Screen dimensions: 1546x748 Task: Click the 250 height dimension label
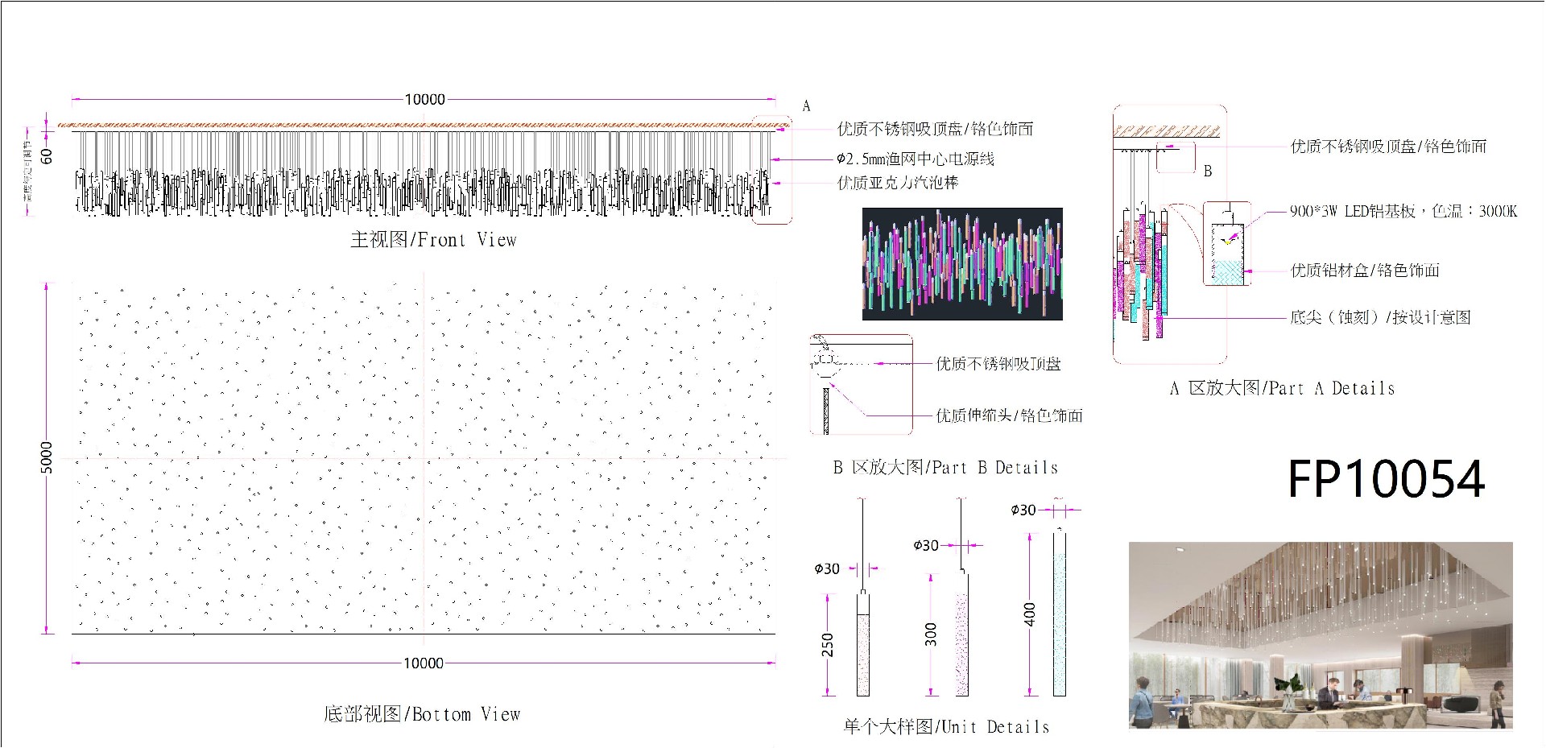point(827,645)
